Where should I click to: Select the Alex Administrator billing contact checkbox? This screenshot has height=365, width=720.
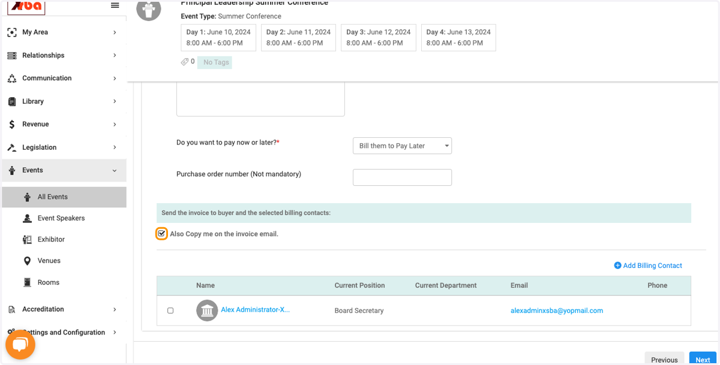pos(170,310)
